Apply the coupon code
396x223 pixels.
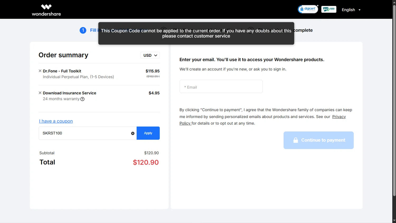coord(148,133)
